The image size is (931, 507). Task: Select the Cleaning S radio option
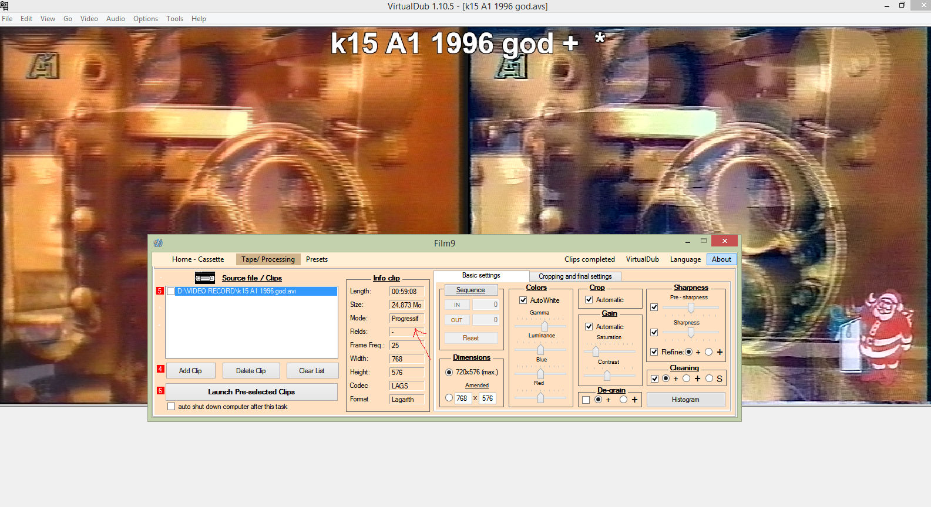point(709,378)
